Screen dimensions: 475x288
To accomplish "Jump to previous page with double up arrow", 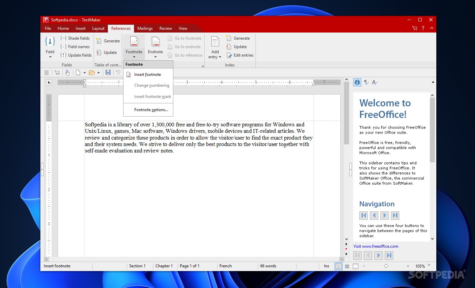I will pos(346,244).
